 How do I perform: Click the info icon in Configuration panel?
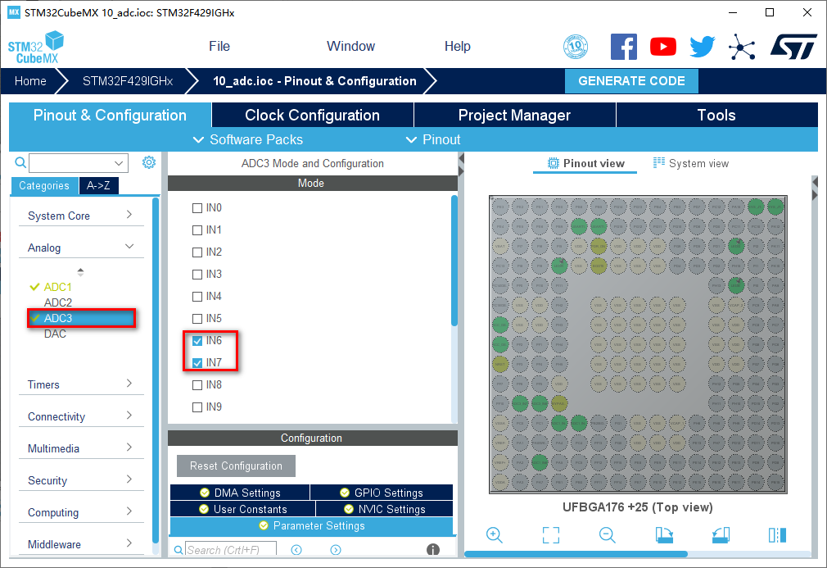(x=433, y=550)
